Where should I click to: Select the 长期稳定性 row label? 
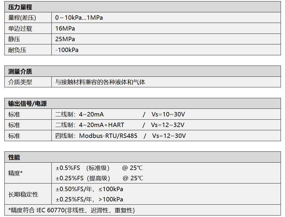pyautogui.click(x=23, y=194)
